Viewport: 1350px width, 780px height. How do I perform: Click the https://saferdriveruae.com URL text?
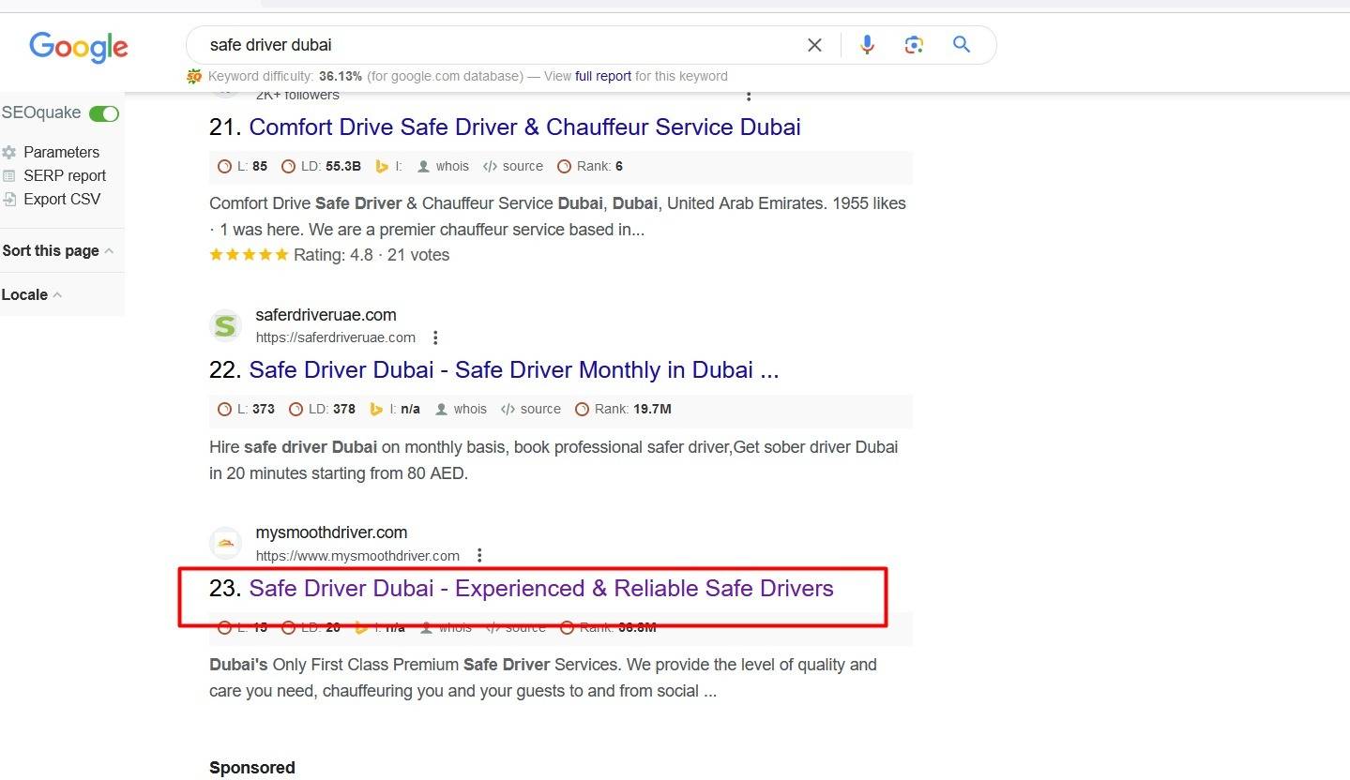[335, 337]
